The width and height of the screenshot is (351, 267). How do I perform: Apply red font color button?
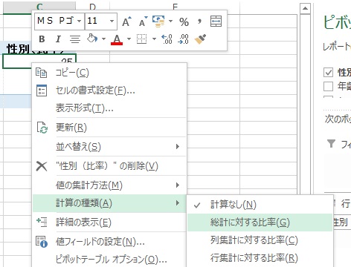click(x=117, y=39)
